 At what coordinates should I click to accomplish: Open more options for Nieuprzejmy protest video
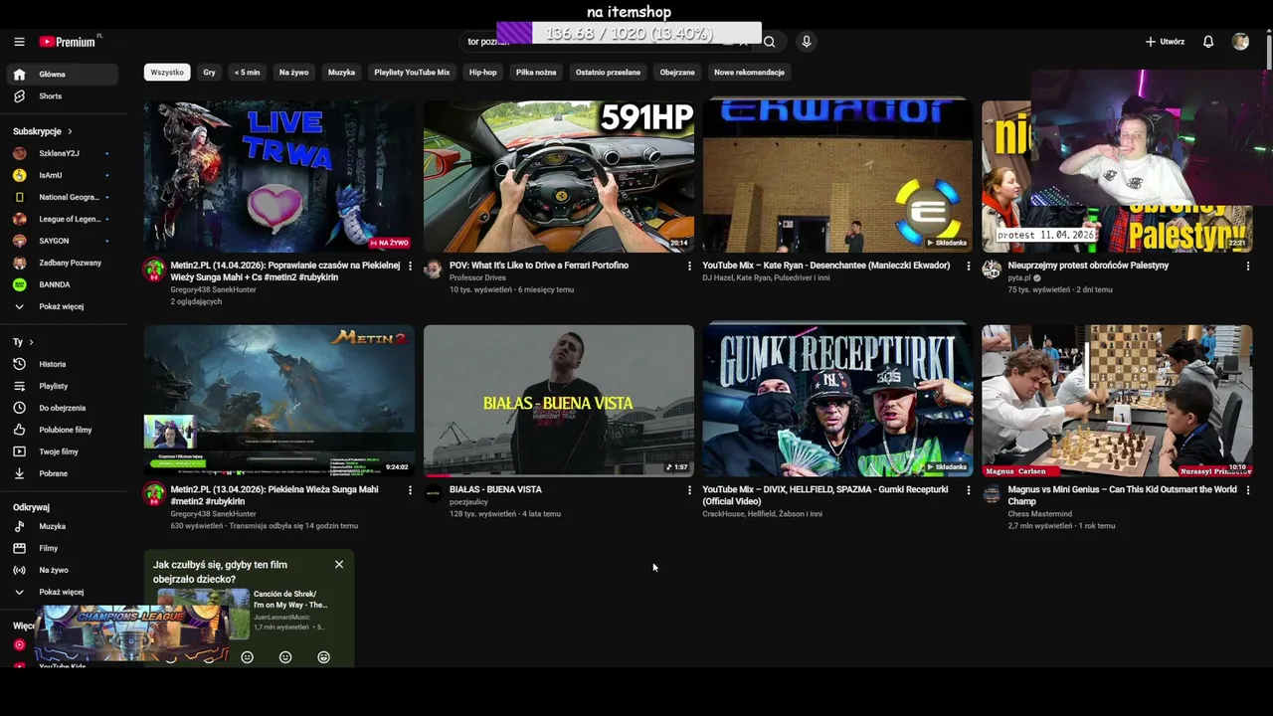1248,266
